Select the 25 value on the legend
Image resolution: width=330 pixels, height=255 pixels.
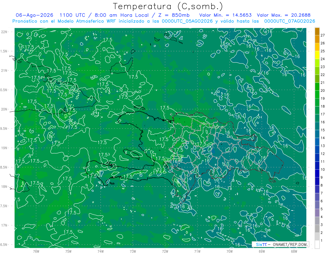tap(323, 51)
